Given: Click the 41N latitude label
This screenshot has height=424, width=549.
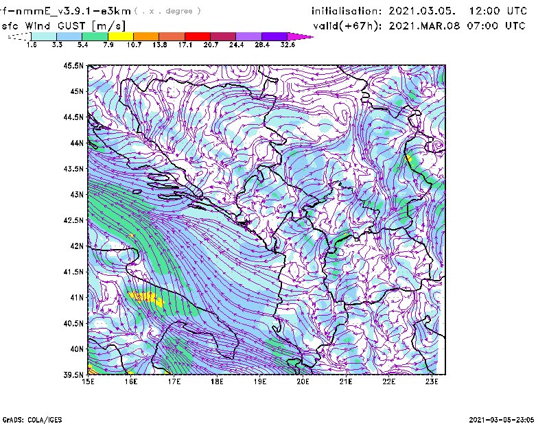Looking at the screenshot, I should (77, 298).
